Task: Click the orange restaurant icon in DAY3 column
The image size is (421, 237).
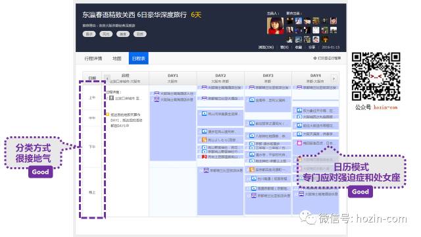Action: (x=252, y=169)
